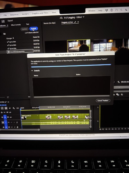This screenshot has height=173, width=129.
Task: Click comparison view icon below Program monitor
Action: click(x=118, y=95)
